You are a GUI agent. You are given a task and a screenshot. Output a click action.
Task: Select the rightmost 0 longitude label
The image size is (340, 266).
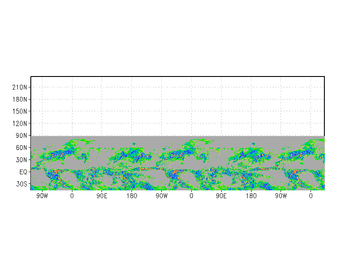(311, 196)
